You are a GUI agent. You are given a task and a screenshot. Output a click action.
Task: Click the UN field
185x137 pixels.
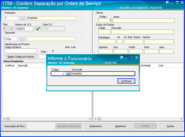pyautogui.click(x=120, y=42)
